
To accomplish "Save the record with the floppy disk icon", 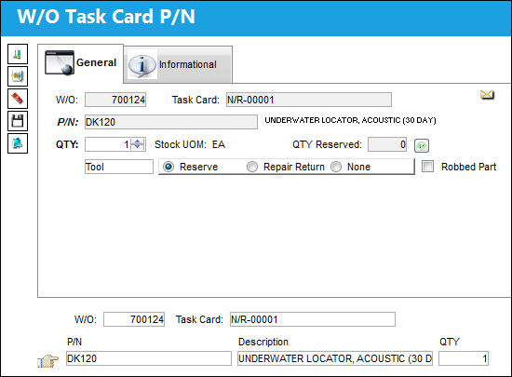I will click(x=18, y=121).
